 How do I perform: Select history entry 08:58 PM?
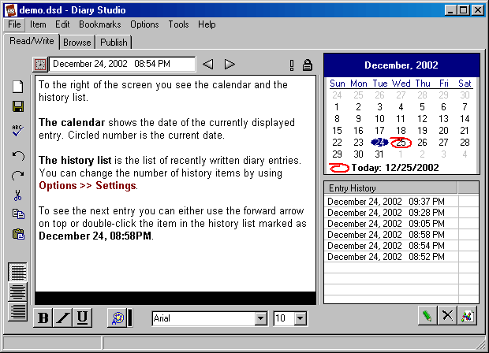tap(391, 235)
